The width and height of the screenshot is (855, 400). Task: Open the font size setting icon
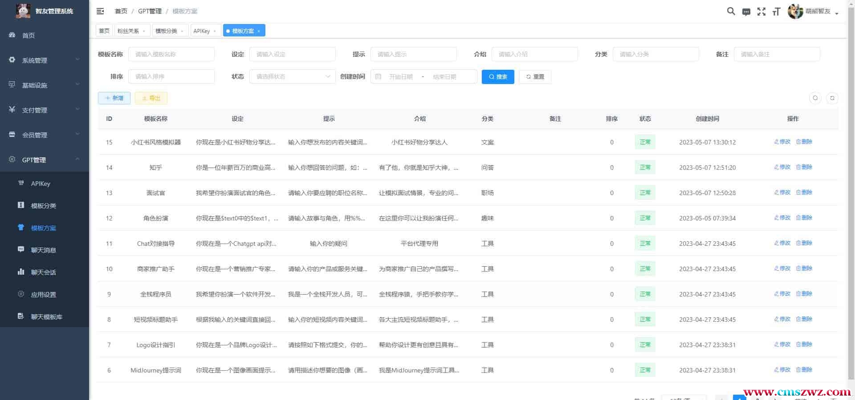[776, 12]
